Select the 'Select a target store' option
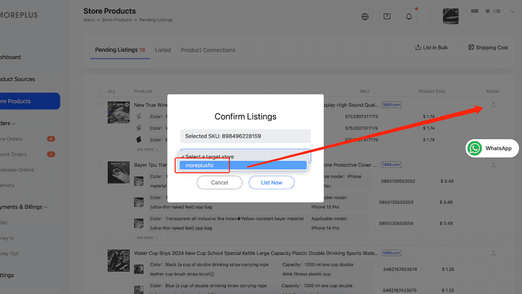The image size is (522, 294). pyautogui.click(x=243, y=156)
